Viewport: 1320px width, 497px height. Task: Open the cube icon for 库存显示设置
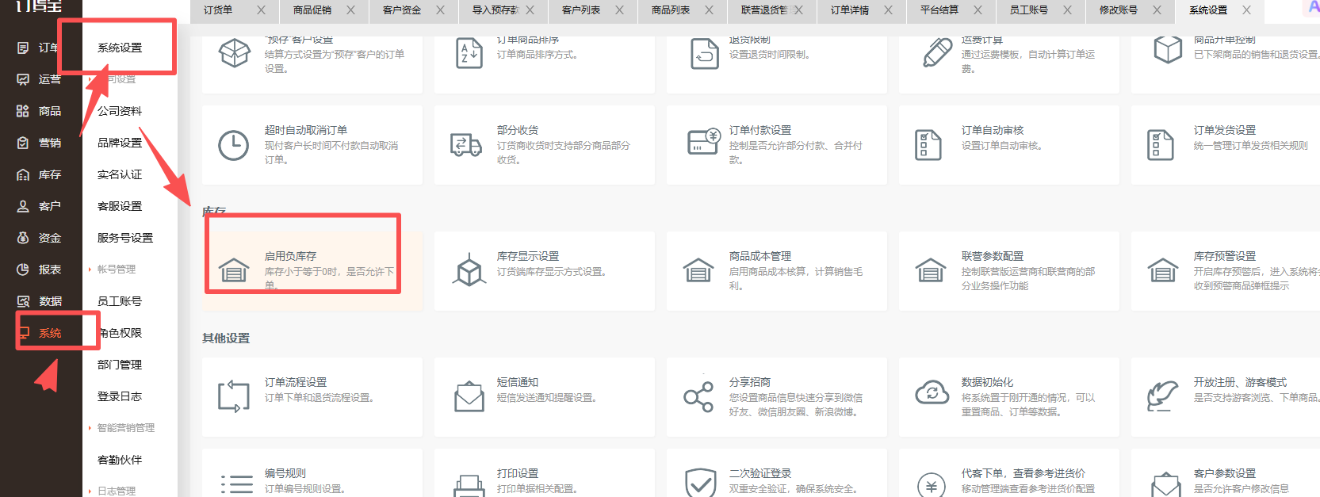[469, 270]
